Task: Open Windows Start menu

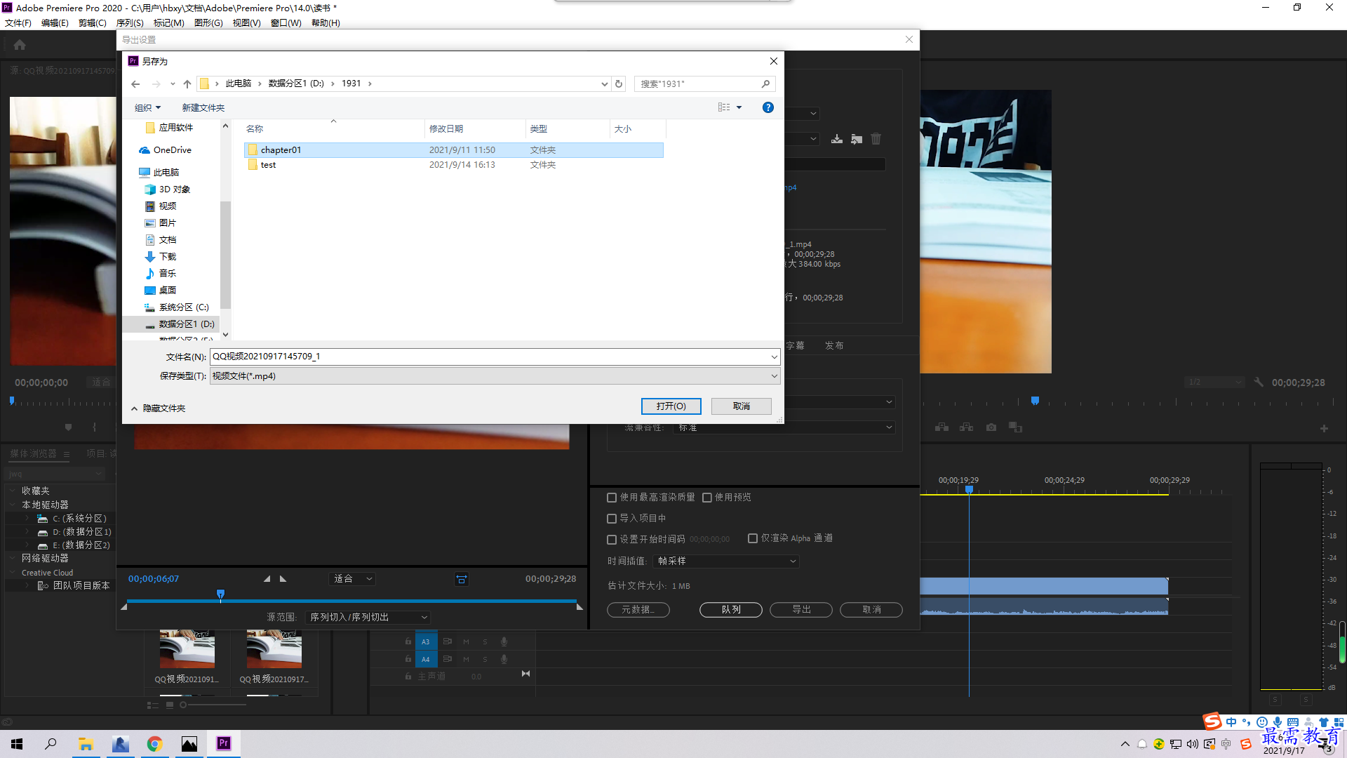Action: (17, 744)
